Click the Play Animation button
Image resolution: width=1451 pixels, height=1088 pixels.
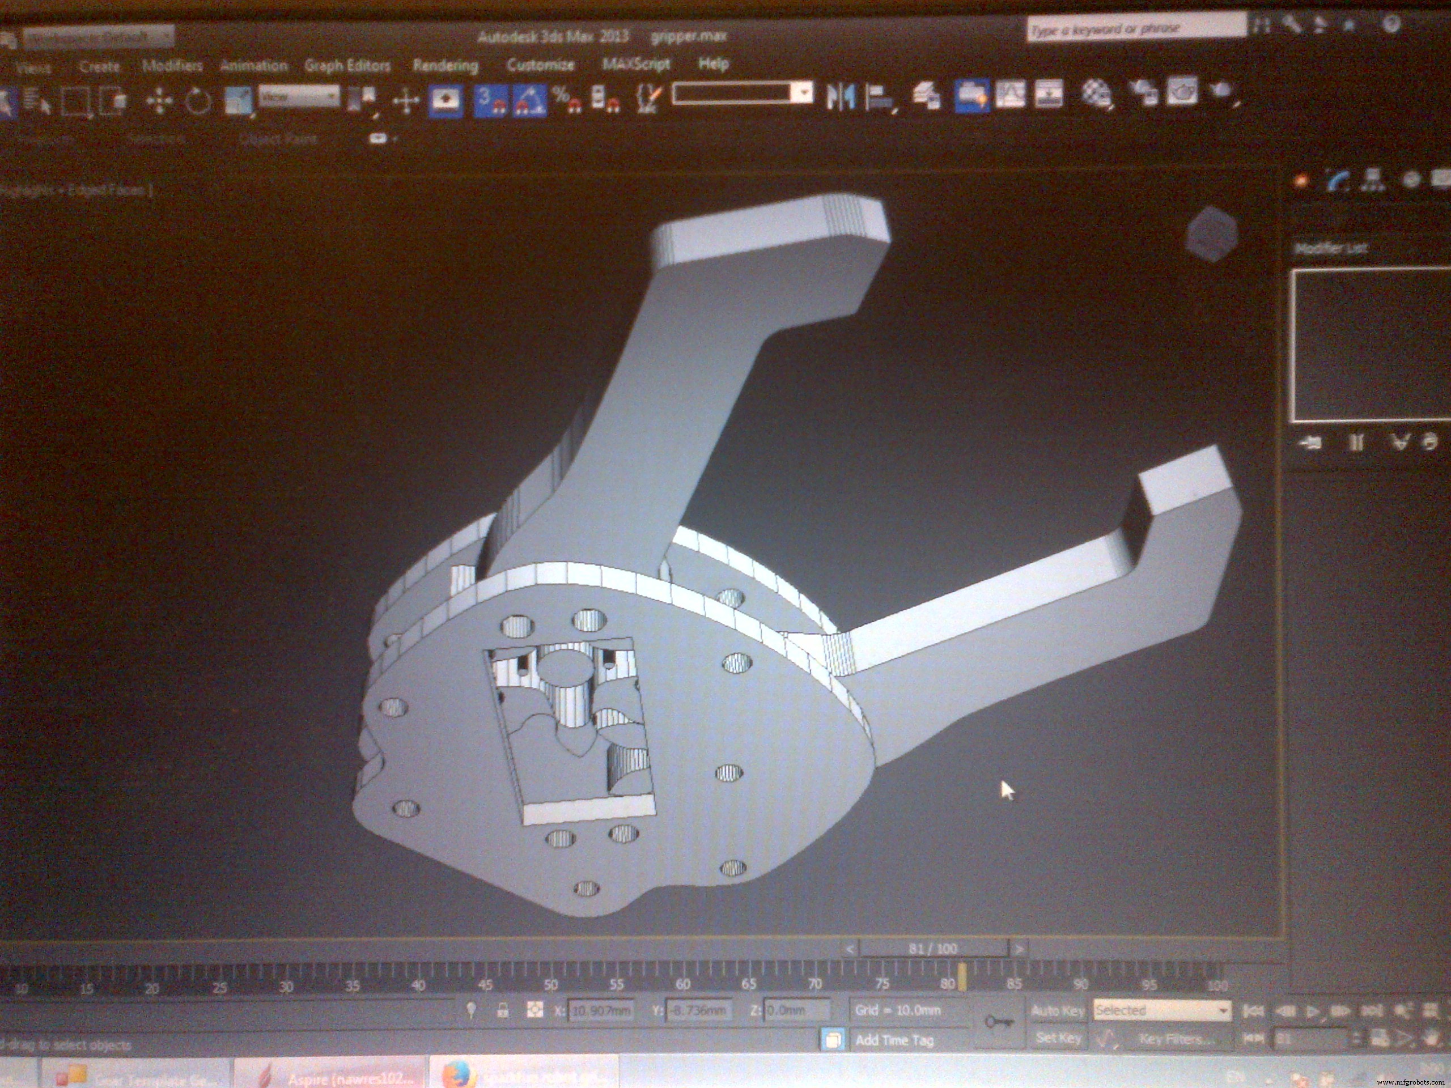point(1313,1010)
